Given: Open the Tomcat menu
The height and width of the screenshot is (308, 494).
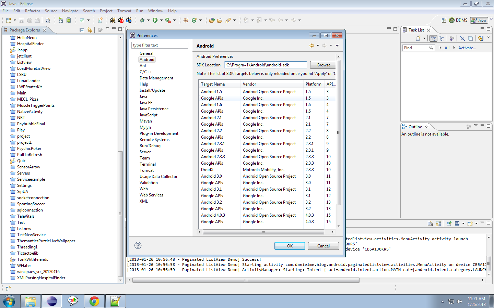Looking at the screenshot, I should pos(124,11).
